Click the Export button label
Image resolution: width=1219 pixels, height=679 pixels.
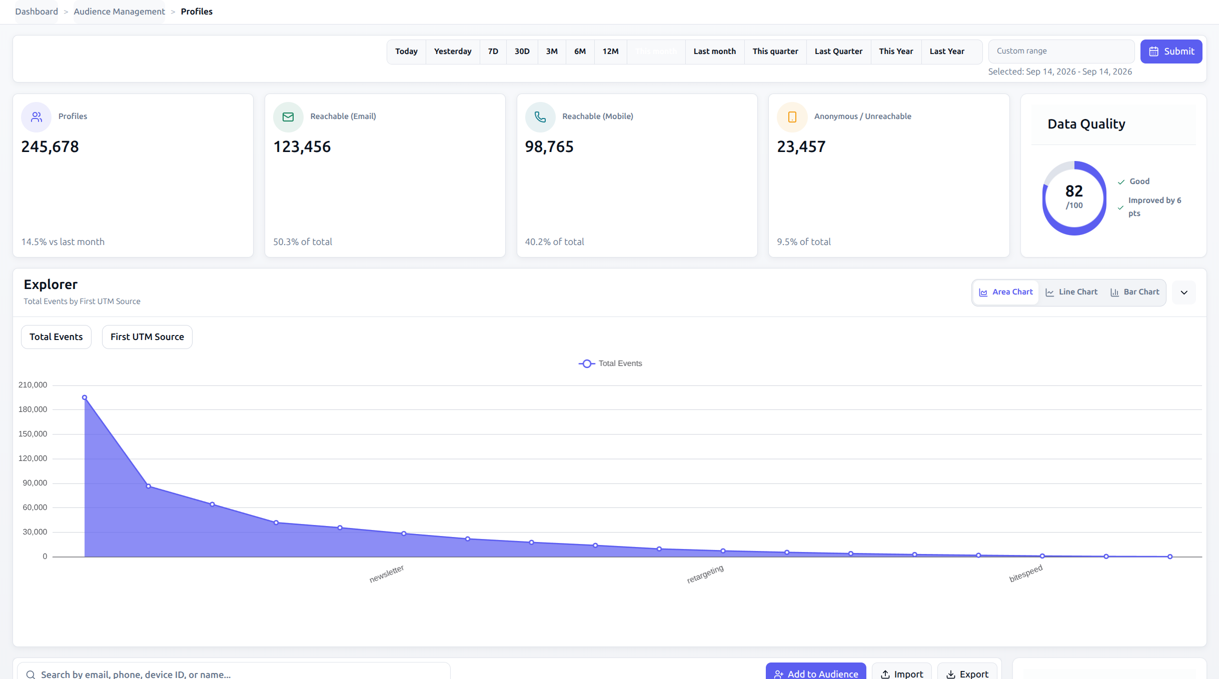pos(974,674)
